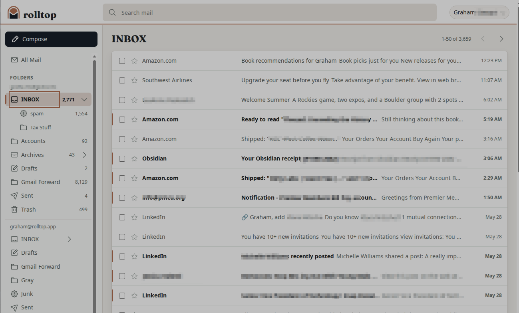Click the sidebar scrollbar
This screenshot has width=519, height=313.
(95, 186)
